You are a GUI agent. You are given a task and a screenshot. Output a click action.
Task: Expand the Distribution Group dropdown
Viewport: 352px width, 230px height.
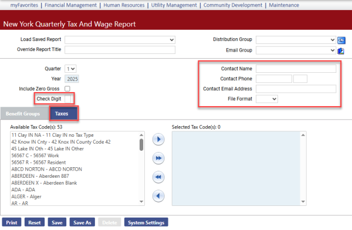pyautogui.click(x=296, y=40)
